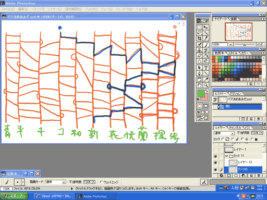Select the Airbrush tool

199,45
